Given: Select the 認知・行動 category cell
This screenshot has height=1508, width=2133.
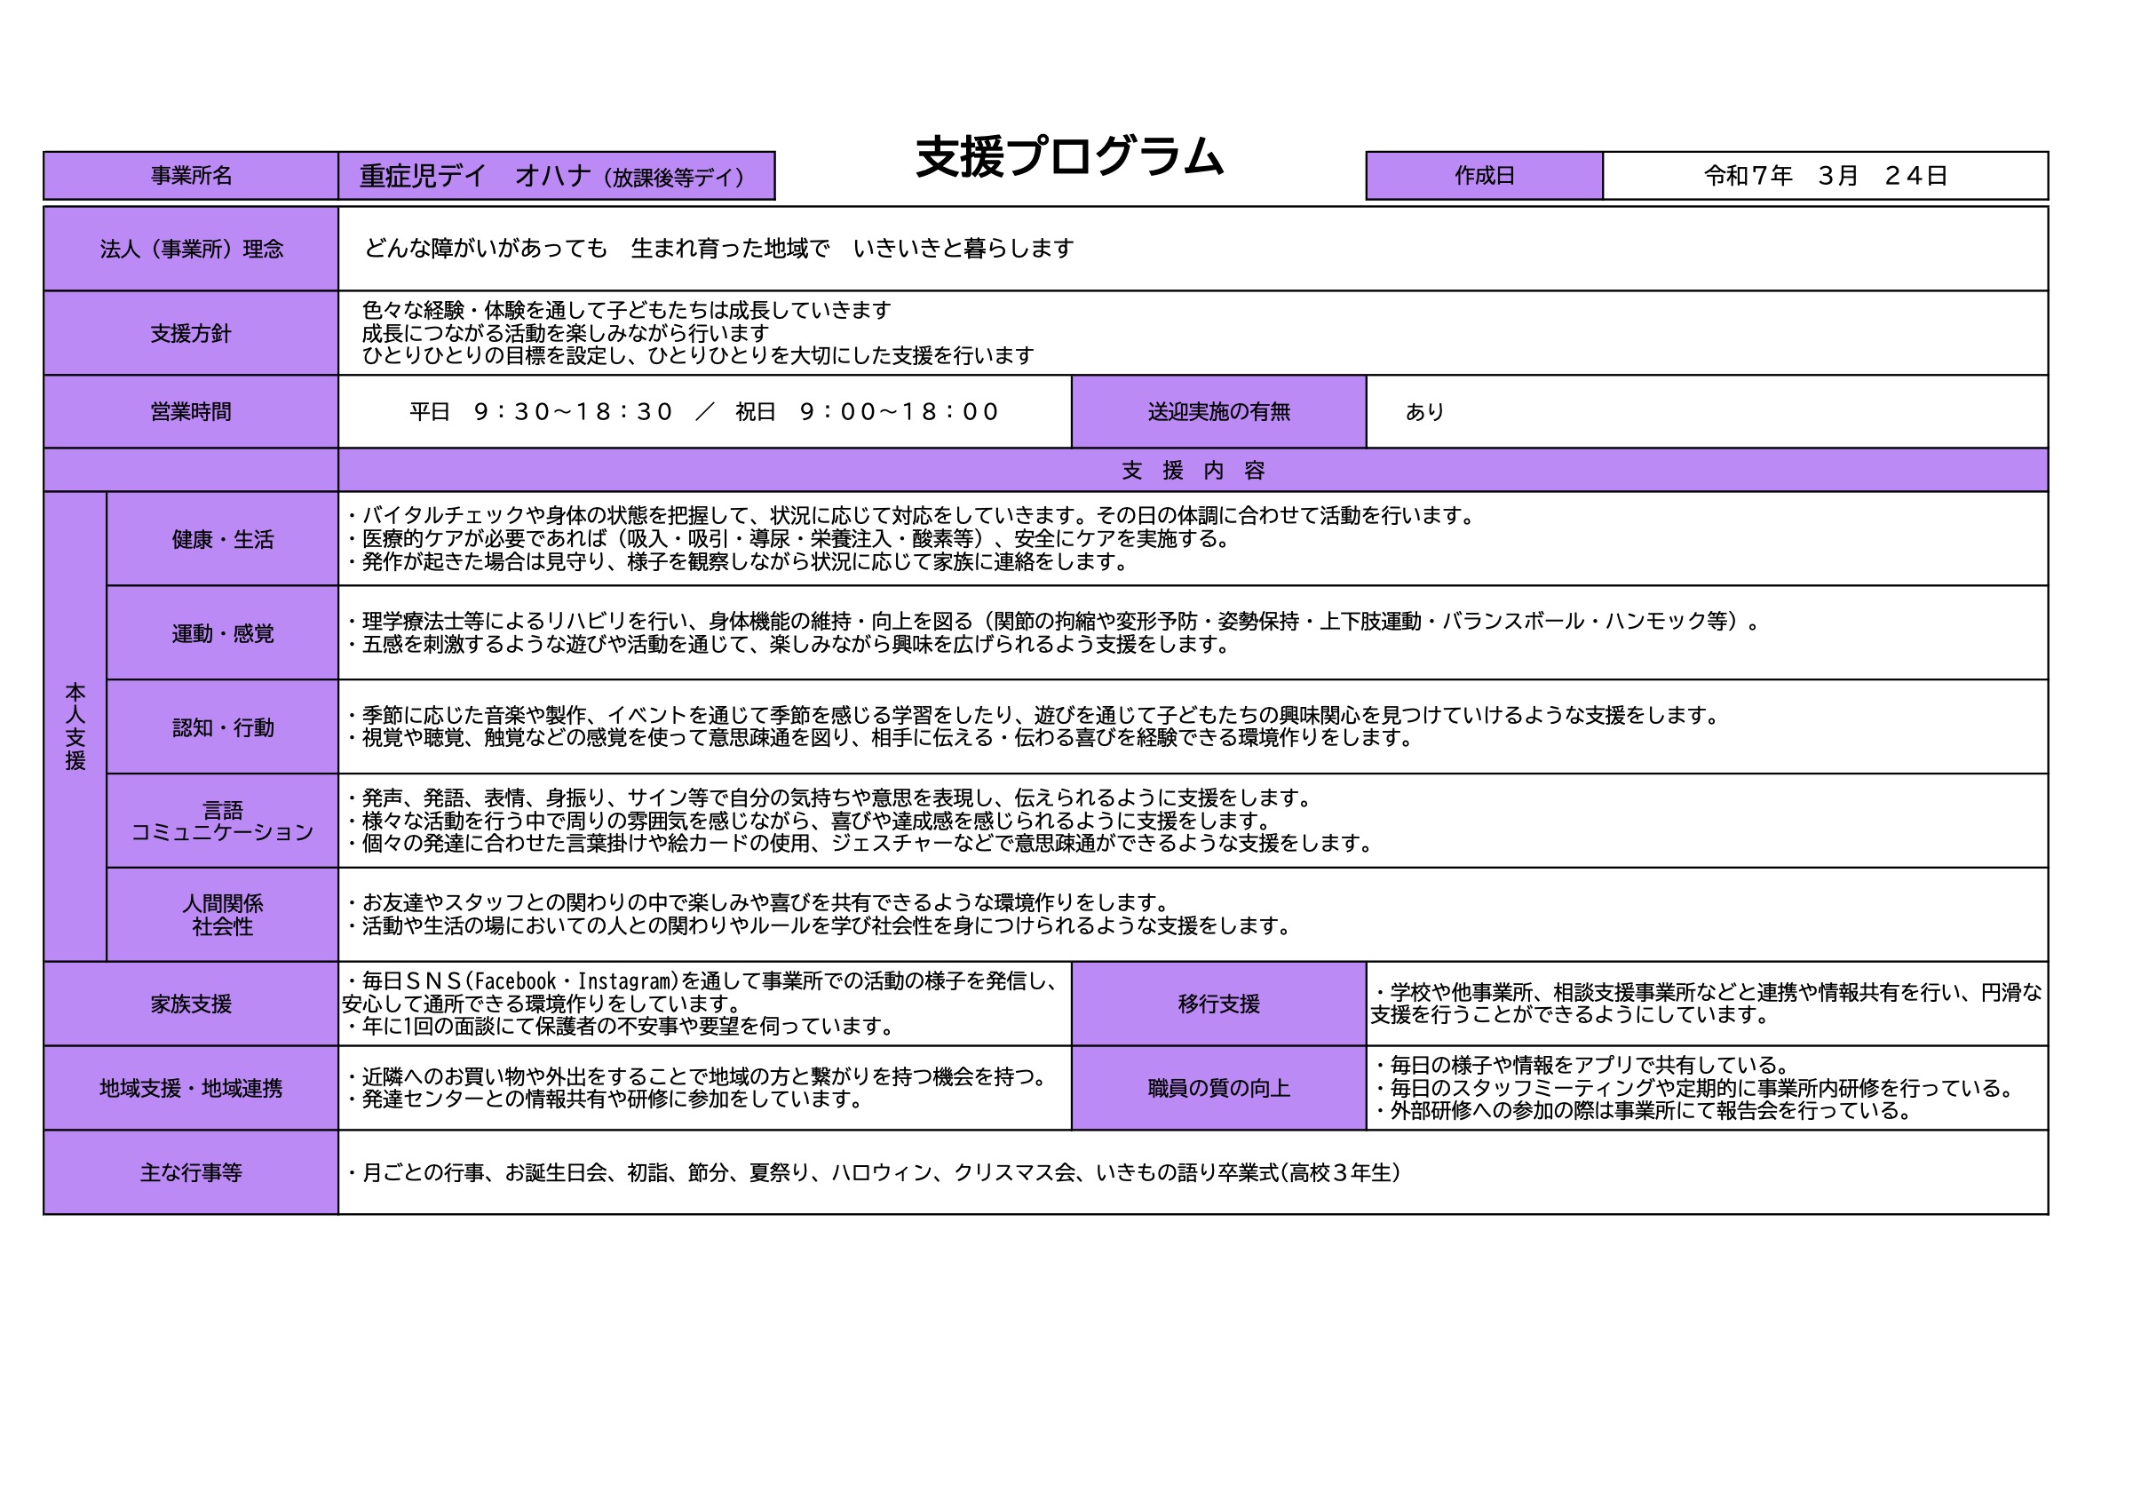Looking at the screenshot, I should (x=222, y=727).
